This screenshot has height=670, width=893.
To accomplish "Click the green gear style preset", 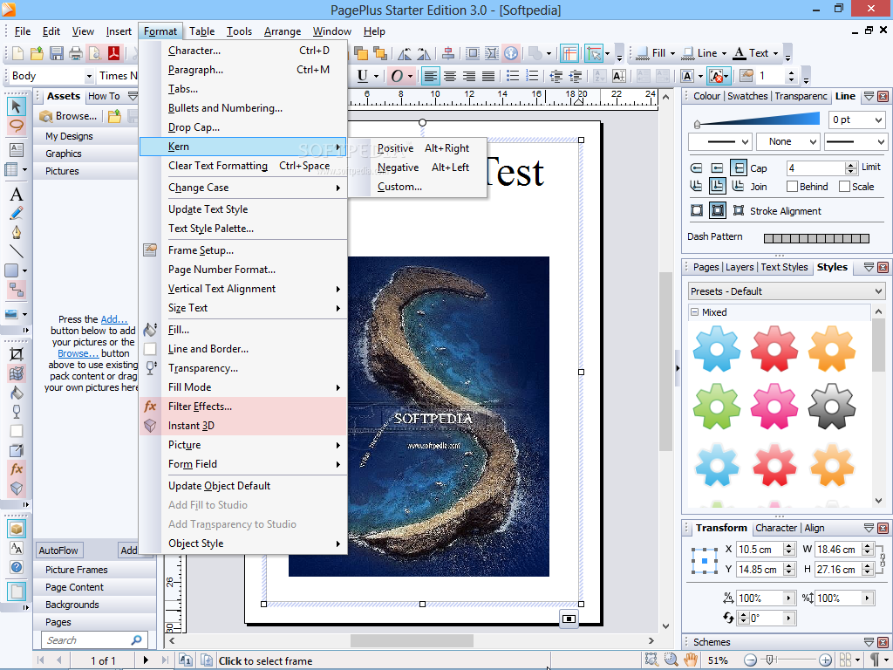I will [x=717, y=406].
